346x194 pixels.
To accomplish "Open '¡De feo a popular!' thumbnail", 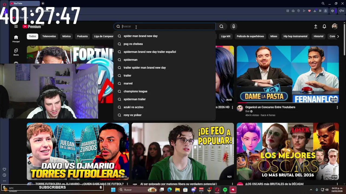I will coord(183,151).
